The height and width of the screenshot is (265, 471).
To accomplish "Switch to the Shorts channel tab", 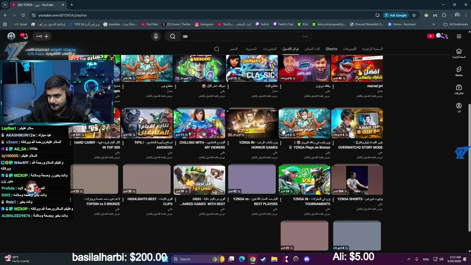I will click(331, 49).
